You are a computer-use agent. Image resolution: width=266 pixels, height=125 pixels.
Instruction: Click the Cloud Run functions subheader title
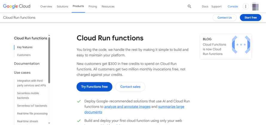point(19,17)
